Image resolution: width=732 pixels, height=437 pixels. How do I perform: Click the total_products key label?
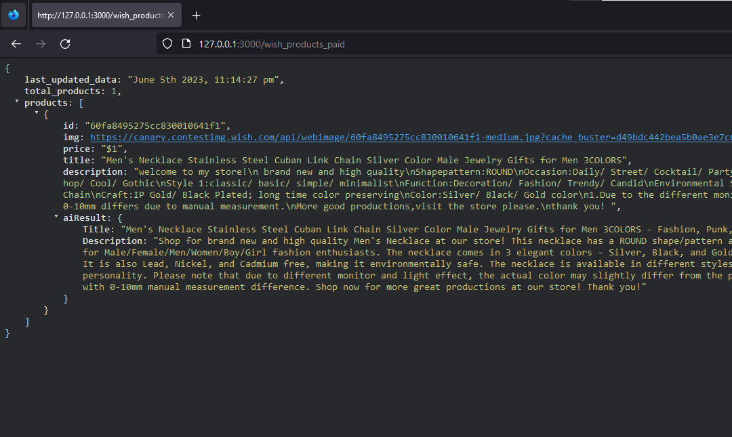pyautogui.click(x=64, y=91)
